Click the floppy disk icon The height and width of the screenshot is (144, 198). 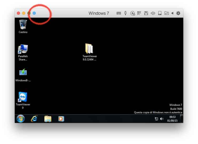pos(146,13)
